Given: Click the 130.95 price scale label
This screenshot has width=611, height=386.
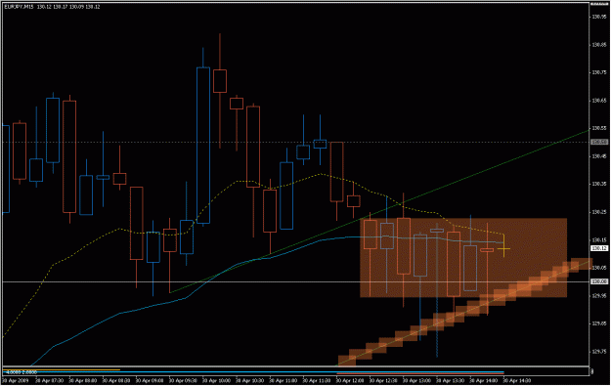Looking at the screenshot, I should [x=599, y=17].
